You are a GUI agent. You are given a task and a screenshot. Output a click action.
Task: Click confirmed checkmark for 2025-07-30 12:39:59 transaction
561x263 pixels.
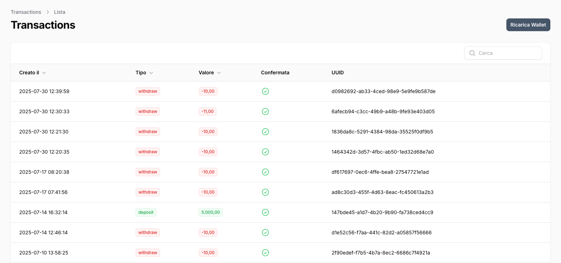coord(265,91)
